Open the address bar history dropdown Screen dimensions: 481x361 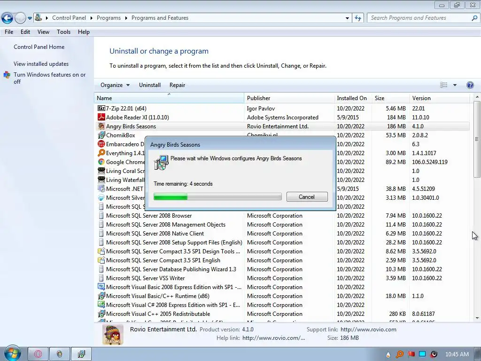[347, 18]
